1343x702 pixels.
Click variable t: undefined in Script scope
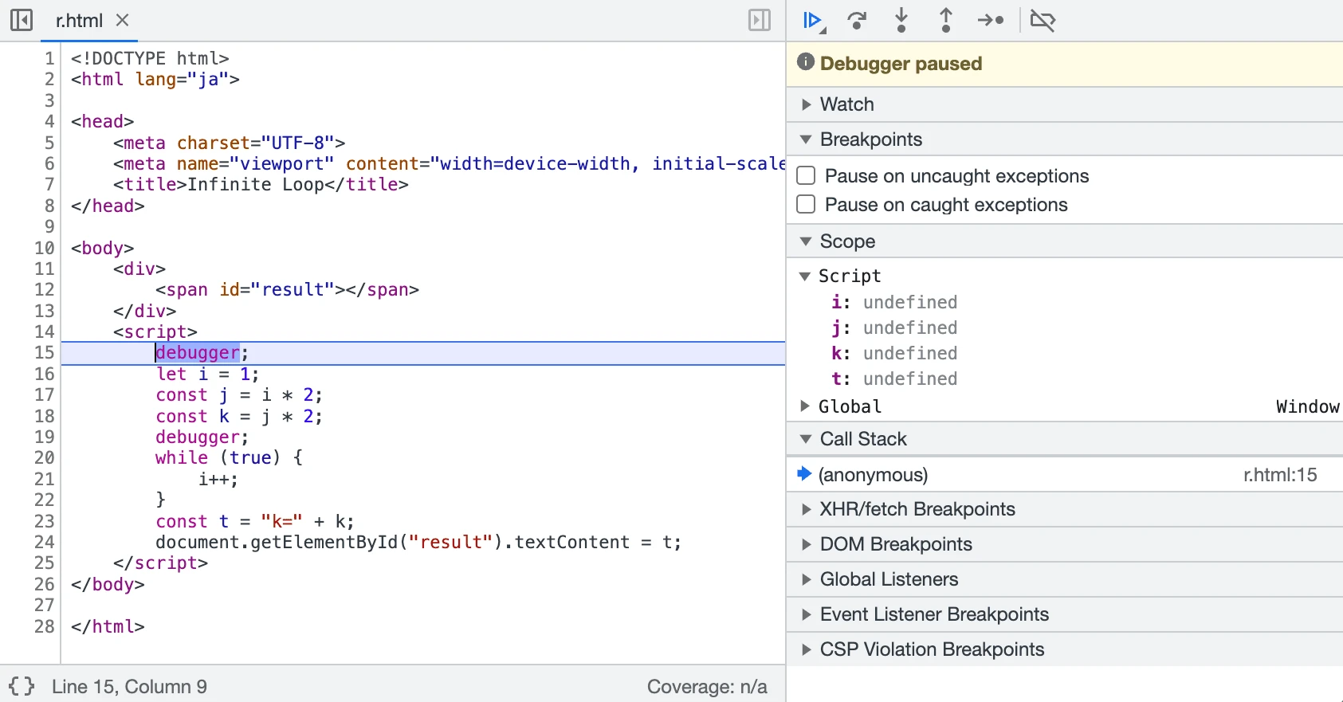coord(894,378)
